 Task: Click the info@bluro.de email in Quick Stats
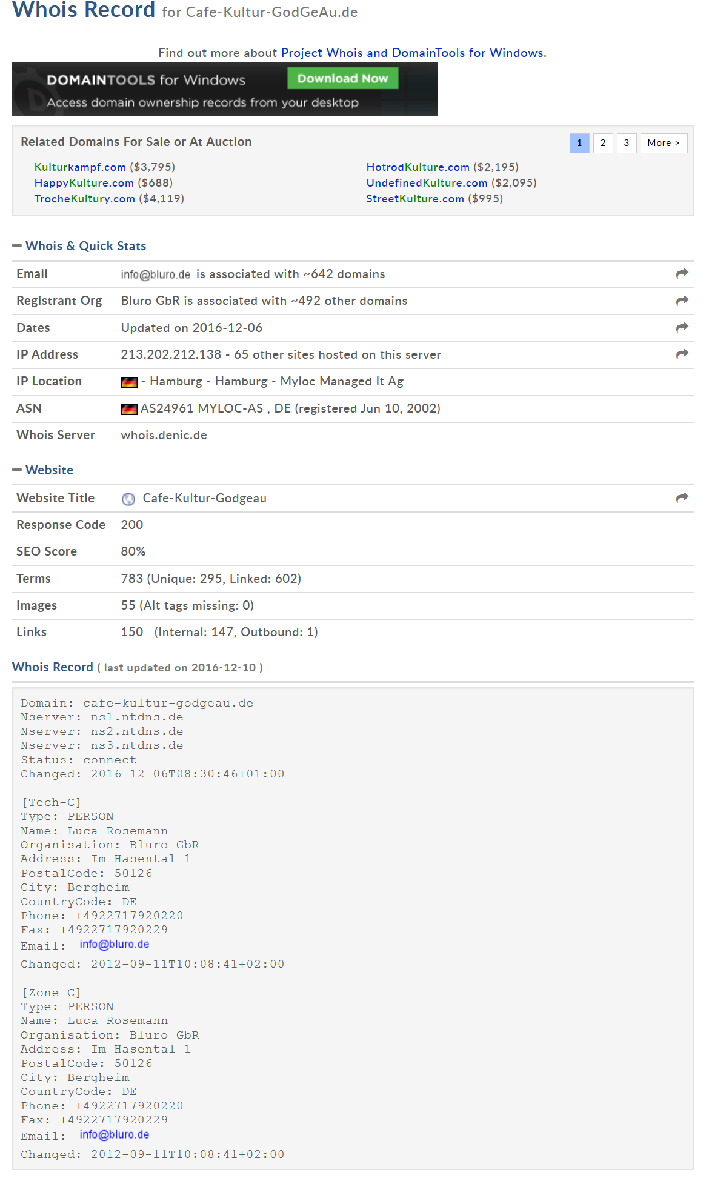click(x=156, y=274)
